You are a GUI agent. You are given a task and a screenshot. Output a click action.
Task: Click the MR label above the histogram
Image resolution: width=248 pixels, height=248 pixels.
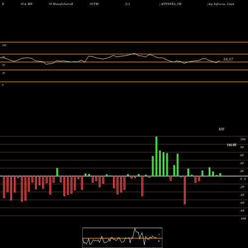tap(221, 129)
